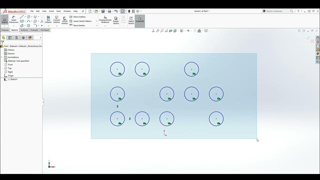Switch to the Evaluate tab
320x180 pixels.
[x=34, y=30]
